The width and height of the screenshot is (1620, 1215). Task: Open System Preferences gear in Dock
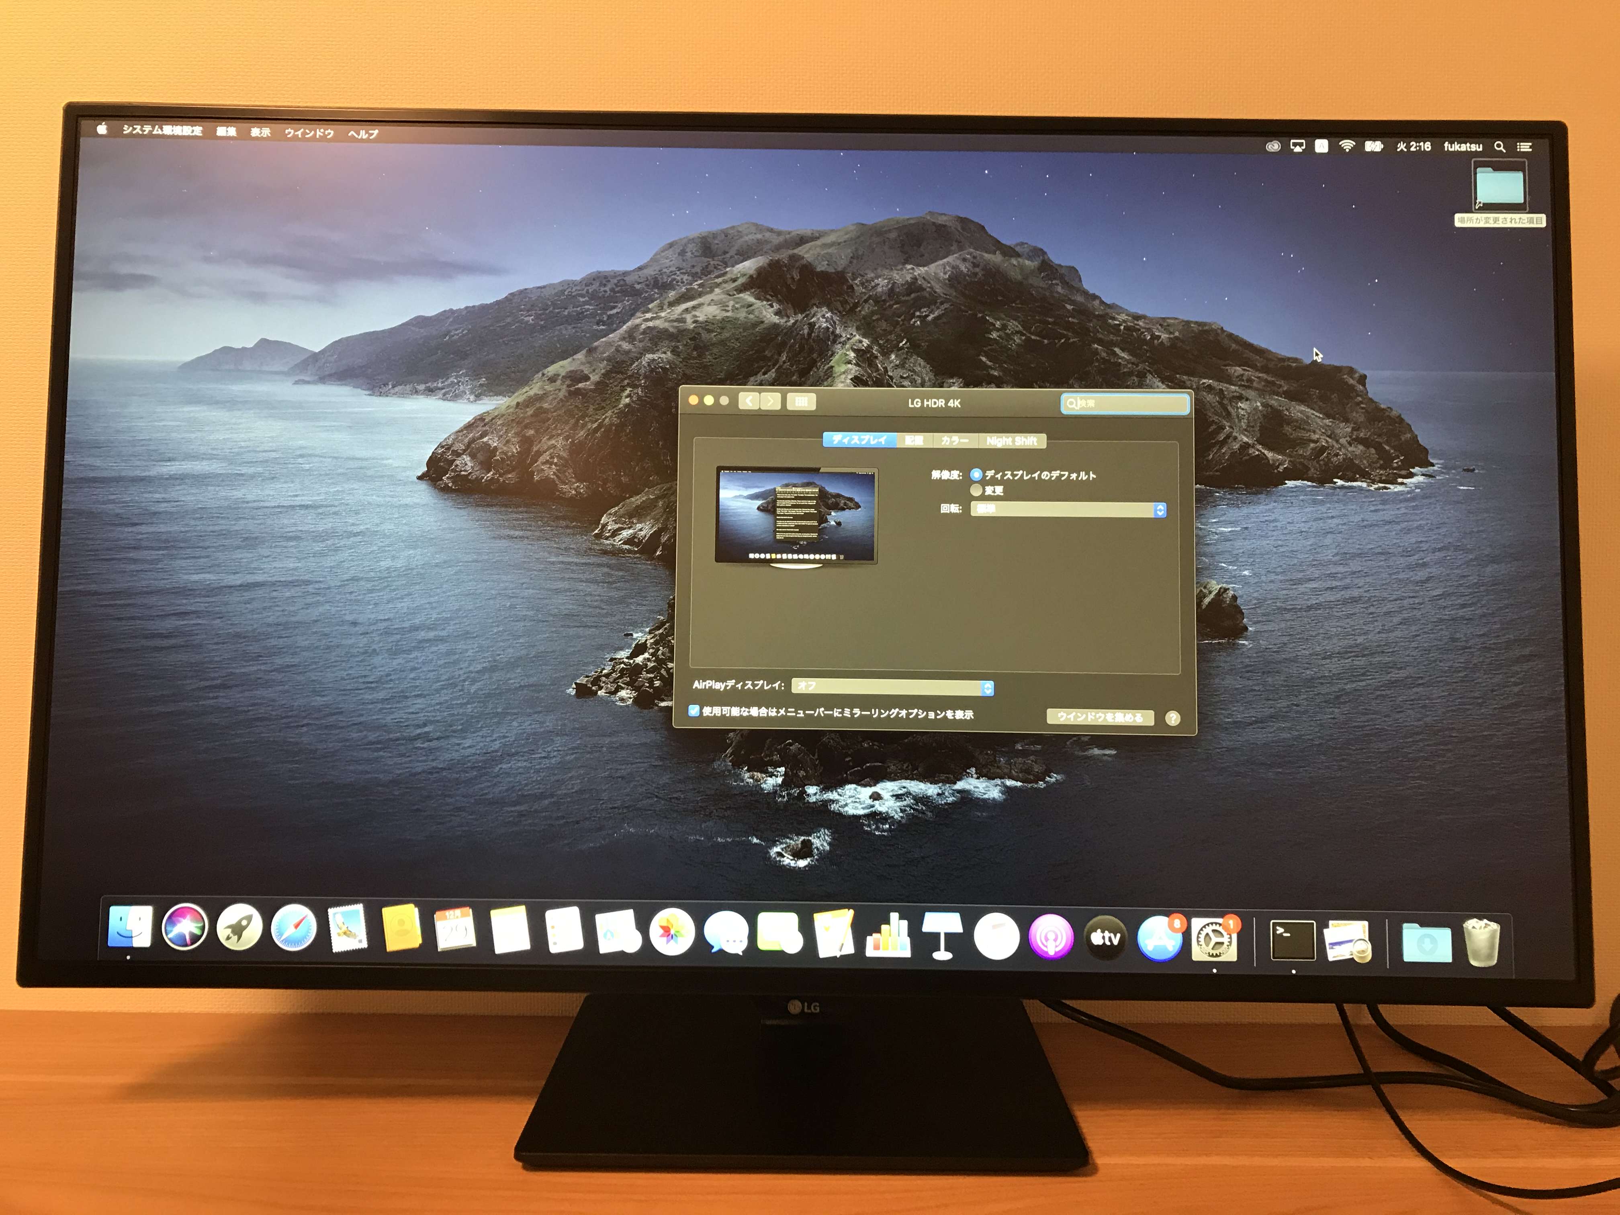point(1213,939)
